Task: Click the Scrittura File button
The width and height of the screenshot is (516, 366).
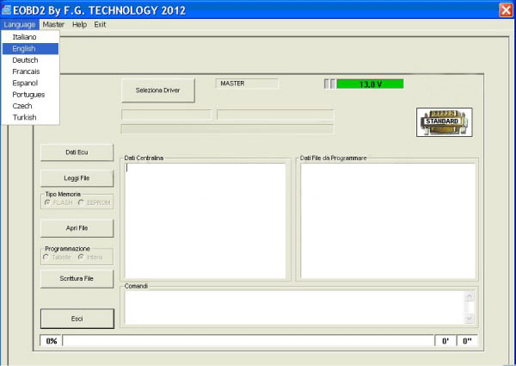Action: click(77, 278)
